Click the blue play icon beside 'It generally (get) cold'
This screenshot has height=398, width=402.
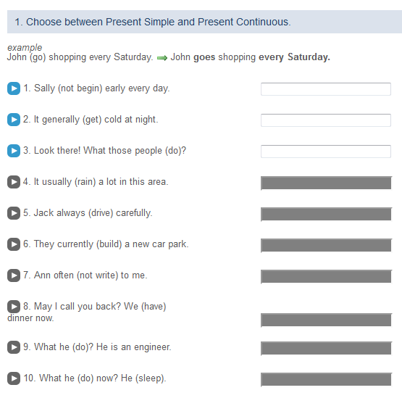click(14, 120)
